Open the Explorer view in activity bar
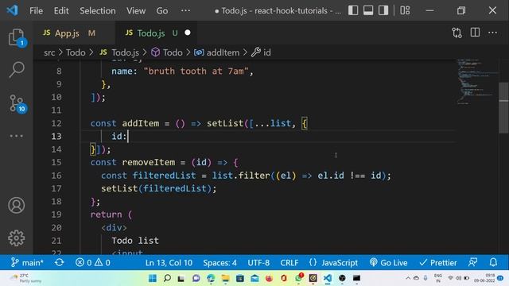Viewport: 509px width, 286px height. [x=16, y=37]
